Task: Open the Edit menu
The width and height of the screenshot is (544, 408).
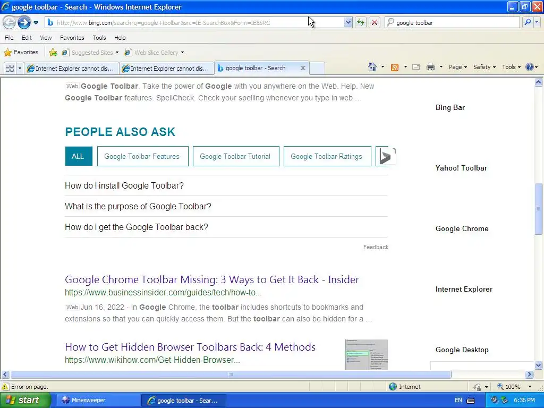Action: tap(27, 38)
